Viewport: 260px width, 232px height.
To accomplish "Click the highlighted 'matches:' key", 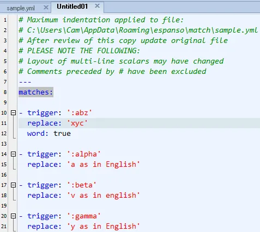I will pyautogui.click(x=36, y=92).
